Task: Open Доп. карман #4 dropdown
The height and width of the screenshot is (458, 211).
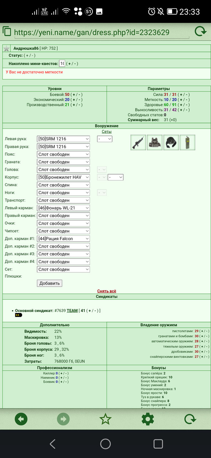Action: click(x=63, y=262)
